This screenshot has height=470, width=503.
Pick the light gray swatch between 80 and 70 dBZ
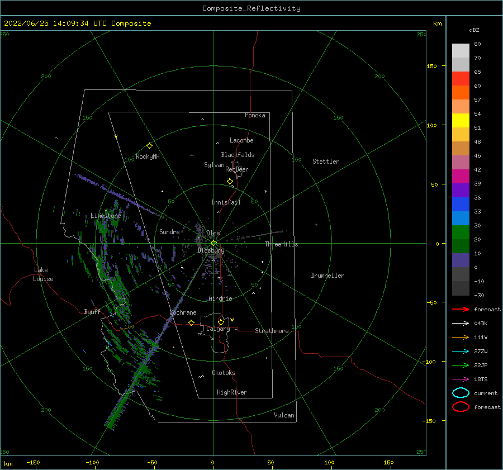coord(461,51)
